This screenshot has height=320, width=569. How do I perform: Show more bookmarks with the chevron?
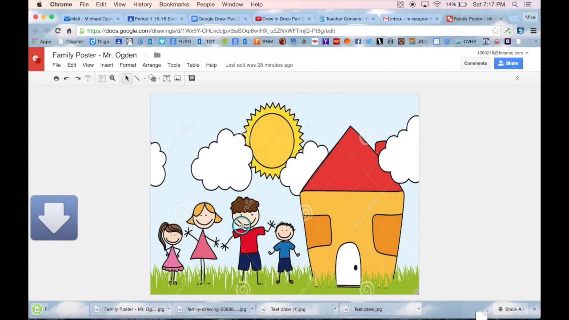(536, 41)
